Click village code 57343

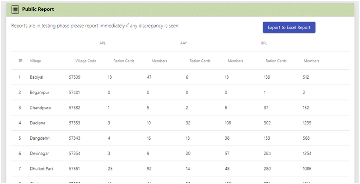75,138
